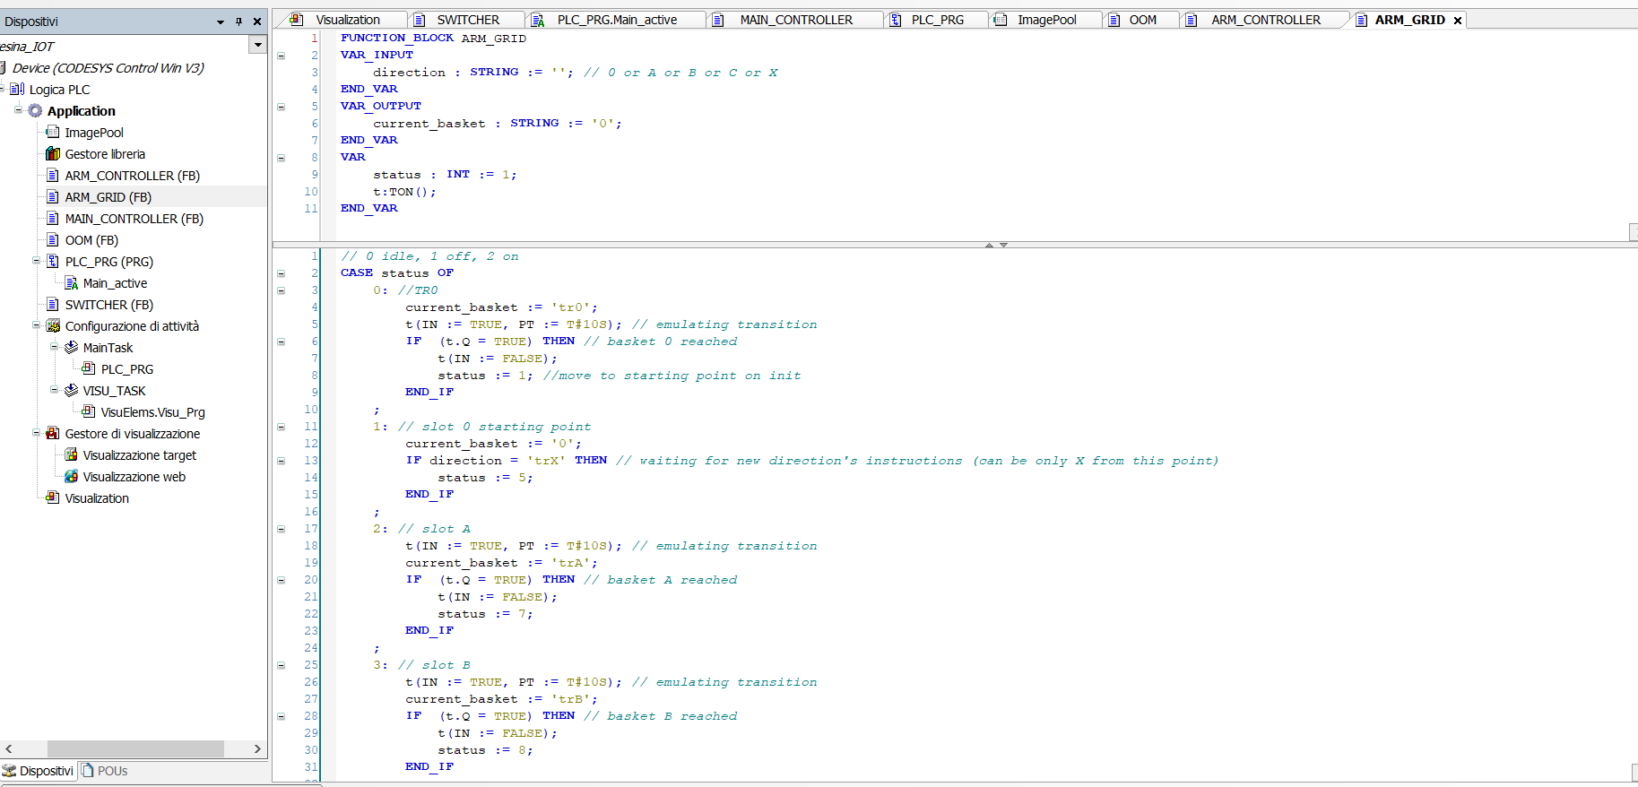The width and height of the screenshot is (1638, 787).
Task: Click the MainTask task icon
Action: tap(71, 348)
